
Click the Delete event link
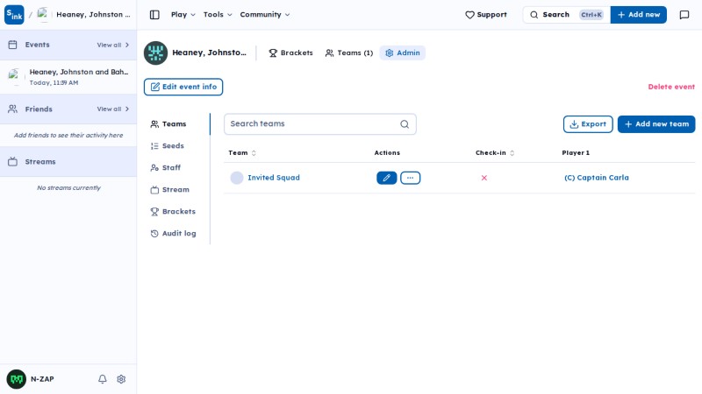click(x=671, y=87)
